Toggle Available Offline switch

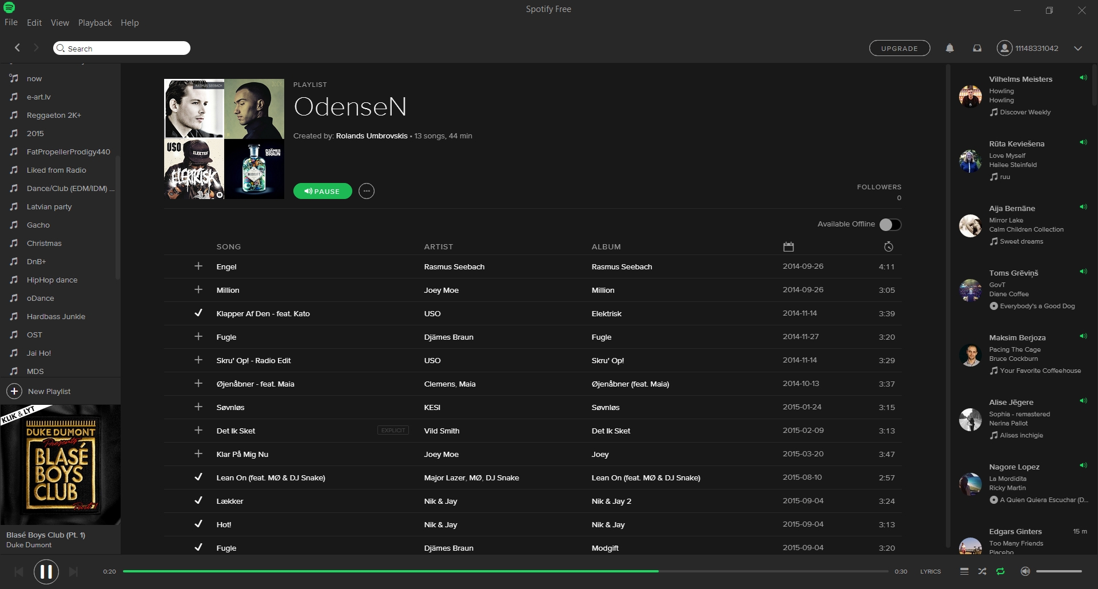[890, 224]
